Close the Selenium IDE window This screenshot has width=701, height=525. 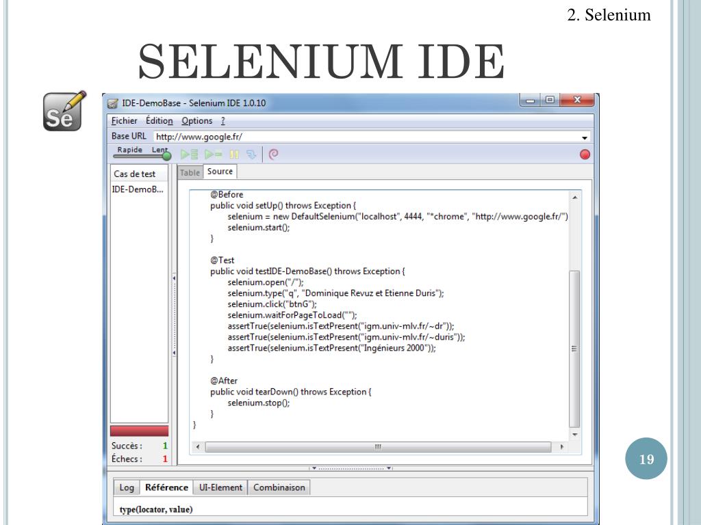(x=576, y=100)
